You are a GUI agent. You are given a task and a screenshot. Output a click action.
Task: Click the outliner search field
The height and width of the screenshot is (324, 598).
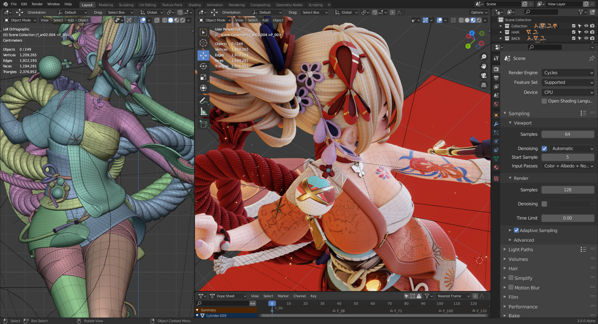click(x=541, y=12)
